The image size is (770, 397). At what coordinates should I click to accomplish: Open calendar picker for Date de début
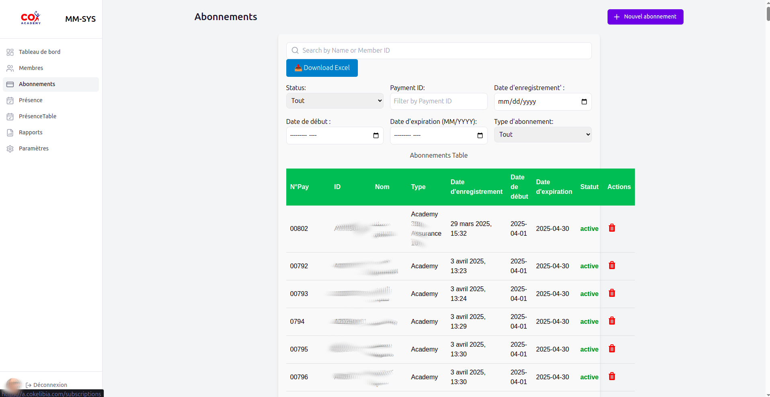[376, 136]
